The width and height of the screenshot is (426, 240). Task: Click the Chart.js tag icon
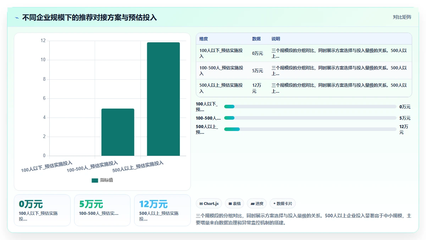201,204
